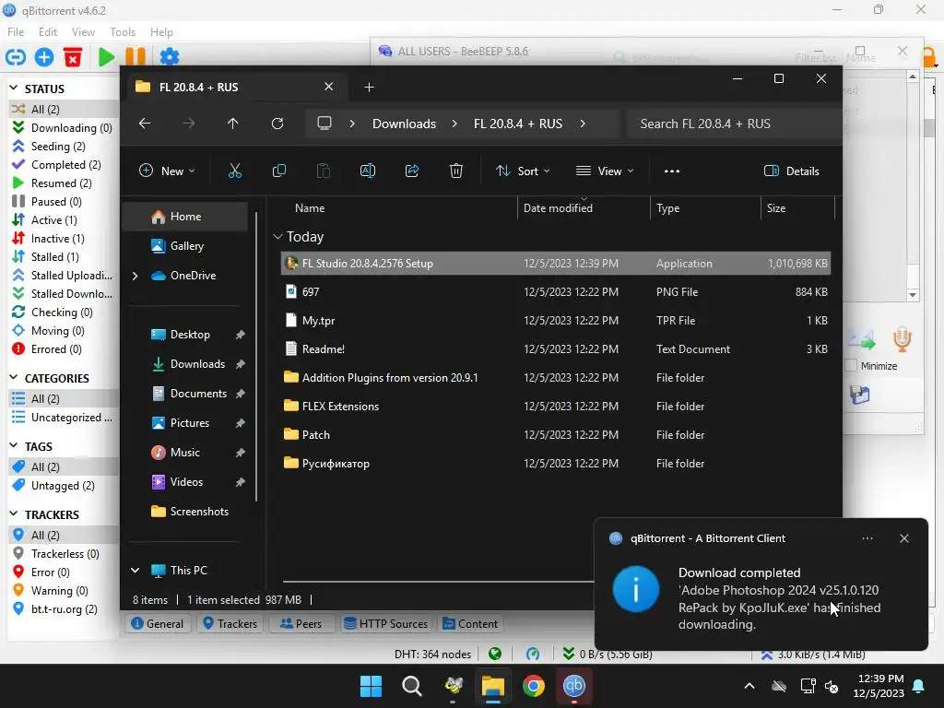Viewport: 944px width, 708px height.
Task: Click the Copy icon in Explorer toolbar
Action: pos(279,171)
